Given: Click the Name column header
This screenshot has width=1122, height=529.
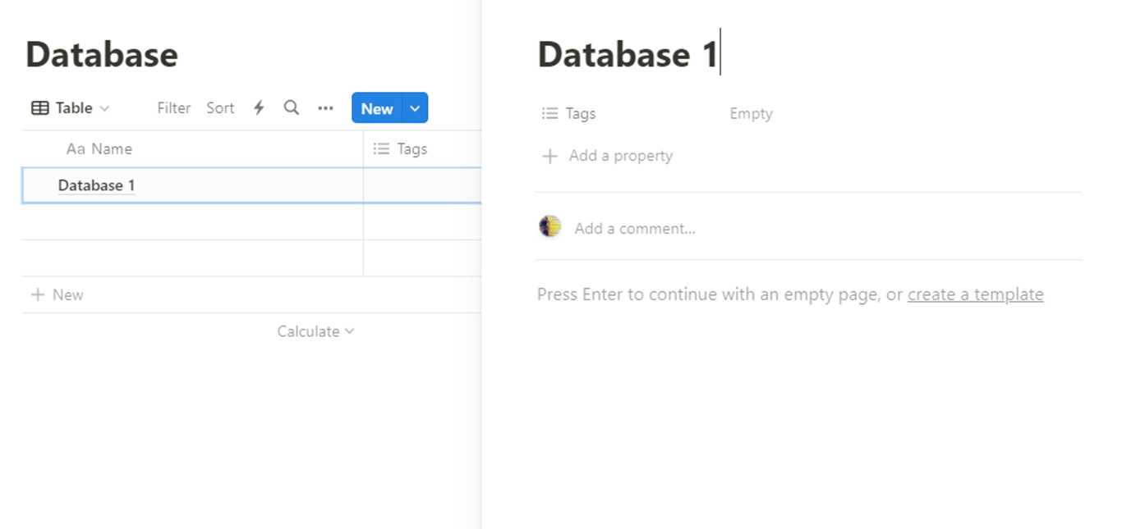Looking at the screenshot, I should 111,149.
